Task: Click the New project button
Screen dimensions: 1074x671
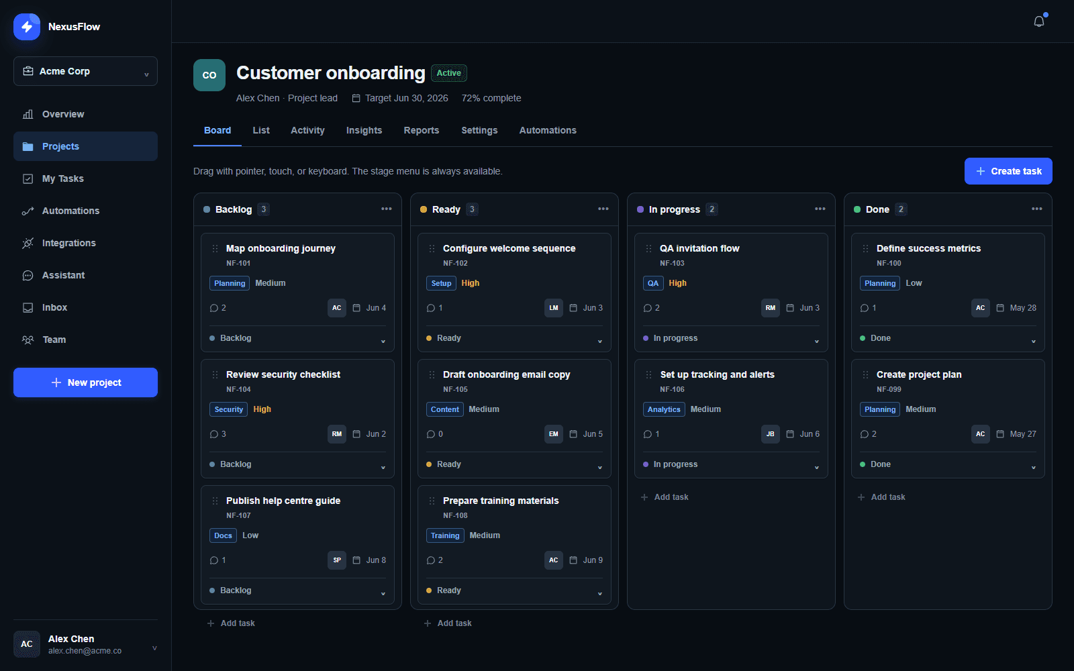Action: tap(85, 382)
